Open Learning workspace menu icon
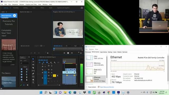The width and height of the screenshot is (169, 95). [x=10, y=8]
